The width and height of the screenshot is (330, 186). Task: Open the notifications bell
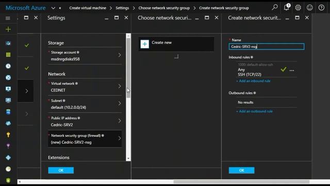287,8
